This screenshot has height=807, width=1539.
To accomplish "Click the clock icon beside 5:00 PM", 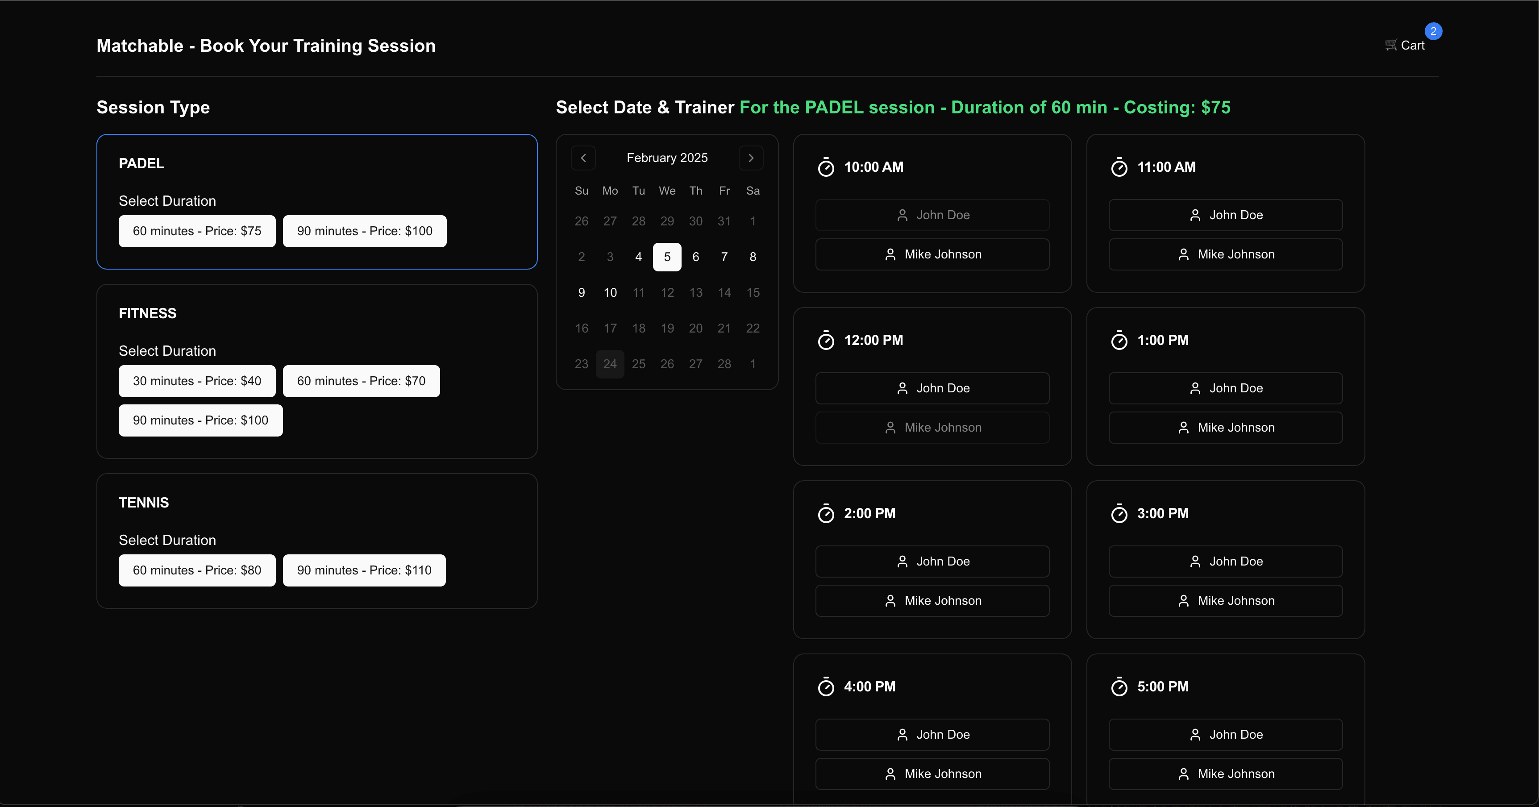I will coord(1119,686).
